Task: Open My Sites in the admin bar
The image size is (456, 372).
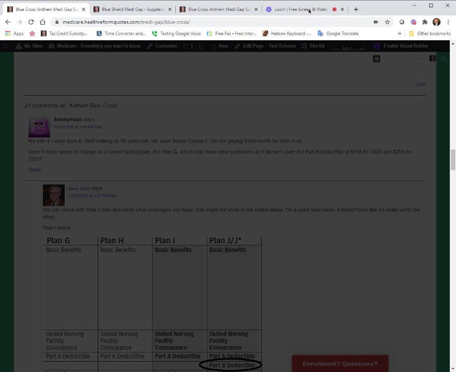Action: click(29, 46)
